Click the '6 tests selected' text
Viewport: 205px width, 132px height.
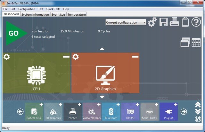(x=43, y=37)
